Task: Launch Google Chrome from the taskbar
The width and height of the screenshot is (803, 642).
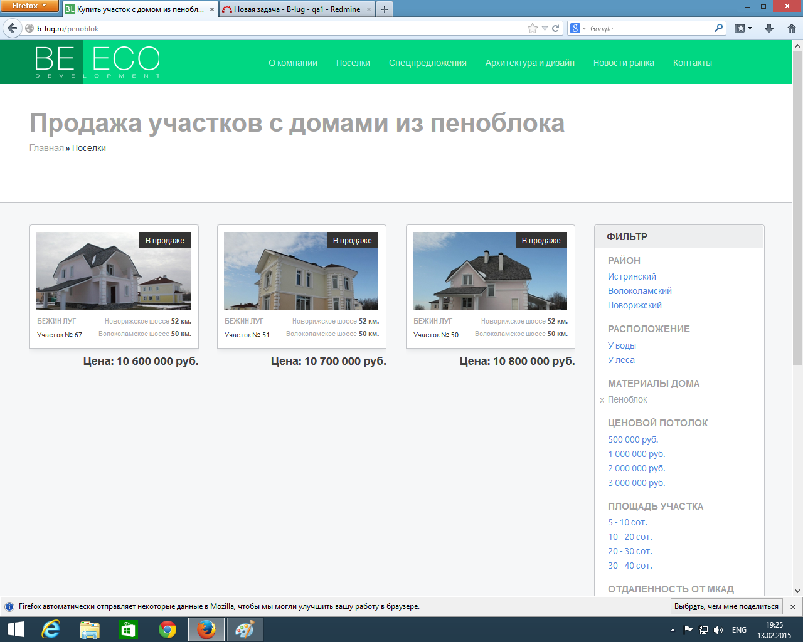Action: click(x=168, y=629)
